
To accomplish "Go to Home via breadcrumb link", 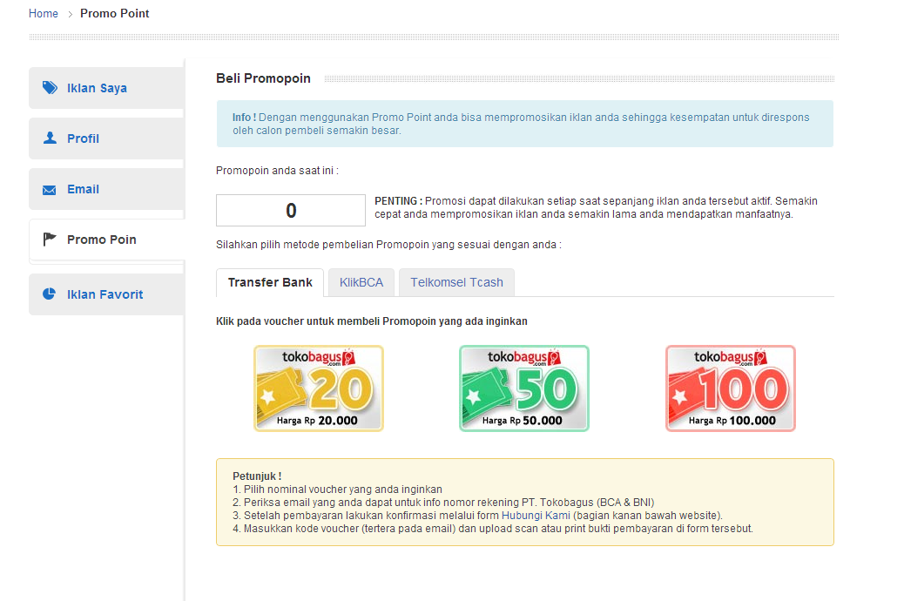I will click(44, 13).
